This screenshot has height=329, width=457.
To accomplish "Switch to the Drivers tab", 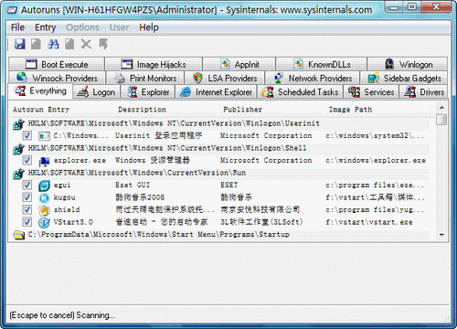I will coord(424,91).
